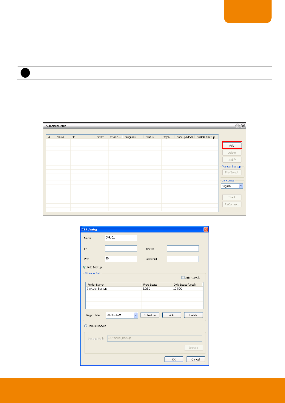Click the PORT column header
The height and width of the screenshot is (403, 285).
[x=102, y=137]
